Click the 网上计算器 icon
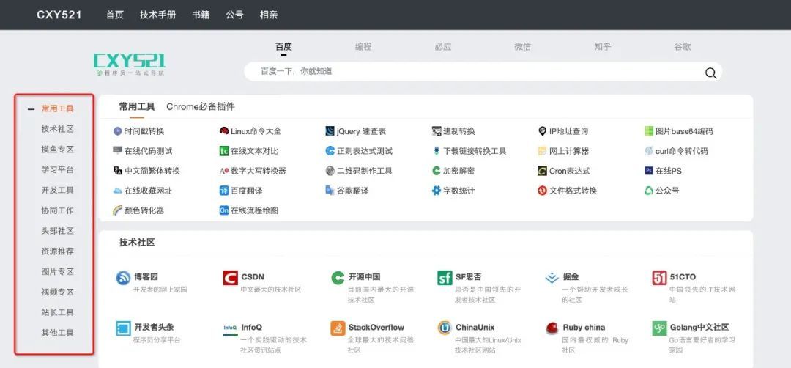791x368 pixels. [x=542, y=151]
